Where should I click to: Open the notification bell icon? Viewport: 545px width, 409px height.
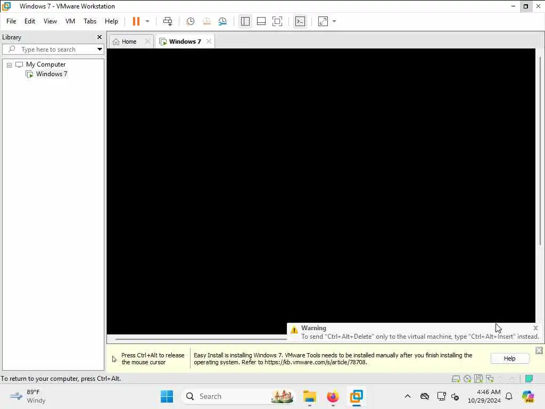tap(509, 396)
